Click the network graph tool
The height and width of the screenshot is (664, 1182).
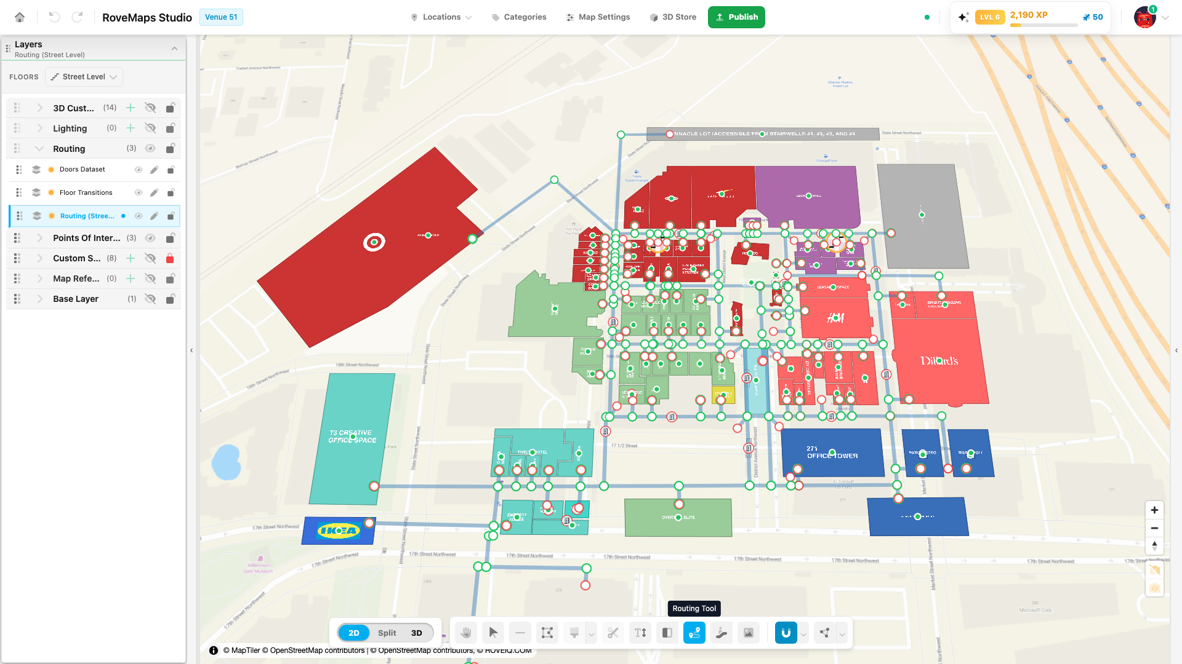[825, 633]
